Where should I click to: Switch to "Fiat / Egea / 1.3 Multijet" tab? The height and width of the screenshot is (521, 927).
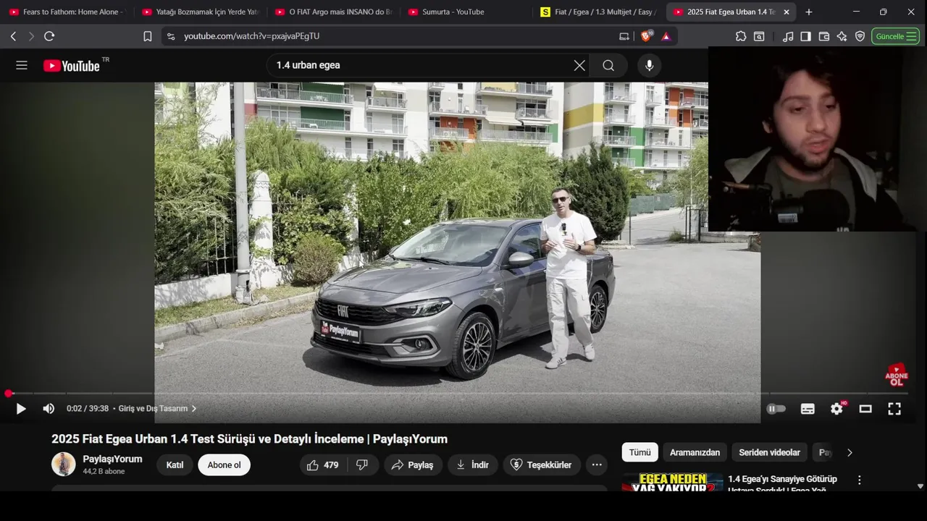[x=600, y=12]
